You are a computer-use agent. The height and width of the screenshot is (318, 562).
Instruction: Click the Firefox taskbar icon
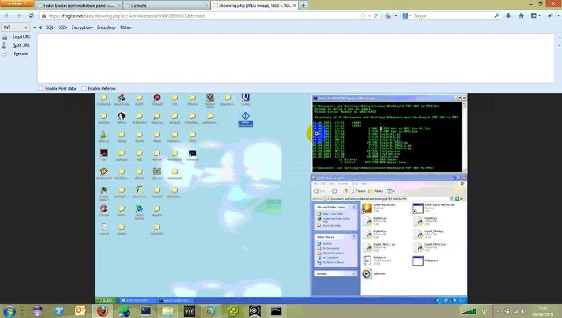(103, 311)
